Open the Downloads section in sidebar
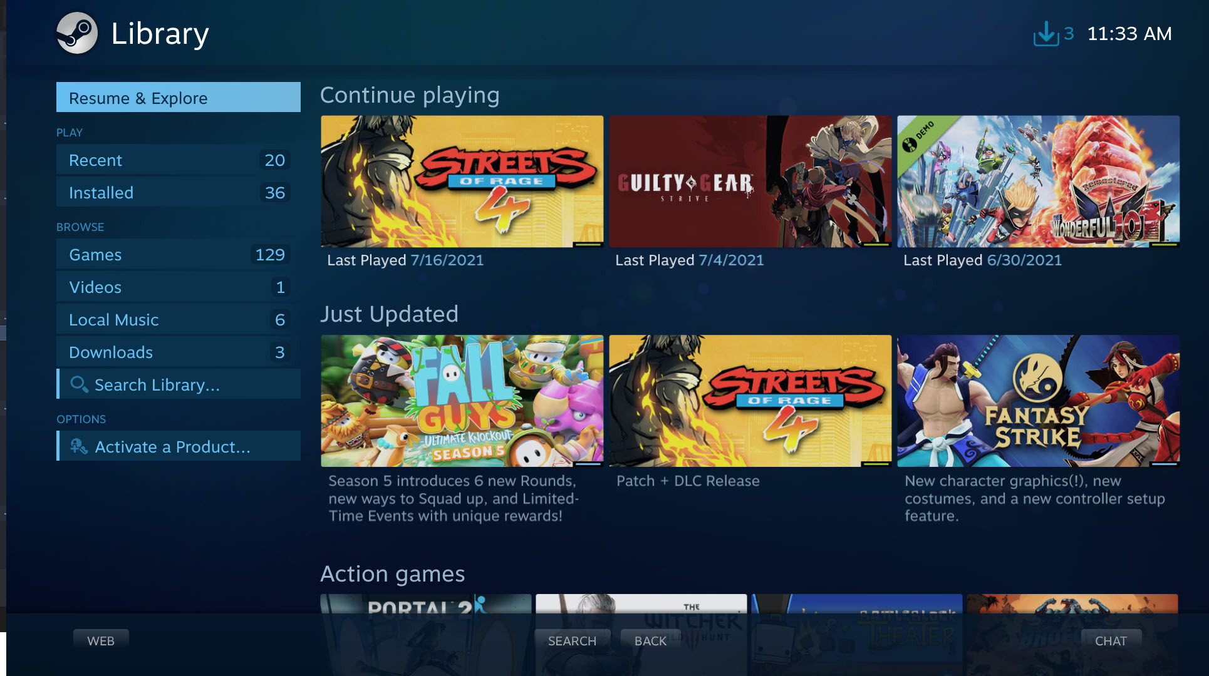 (179, 352)
